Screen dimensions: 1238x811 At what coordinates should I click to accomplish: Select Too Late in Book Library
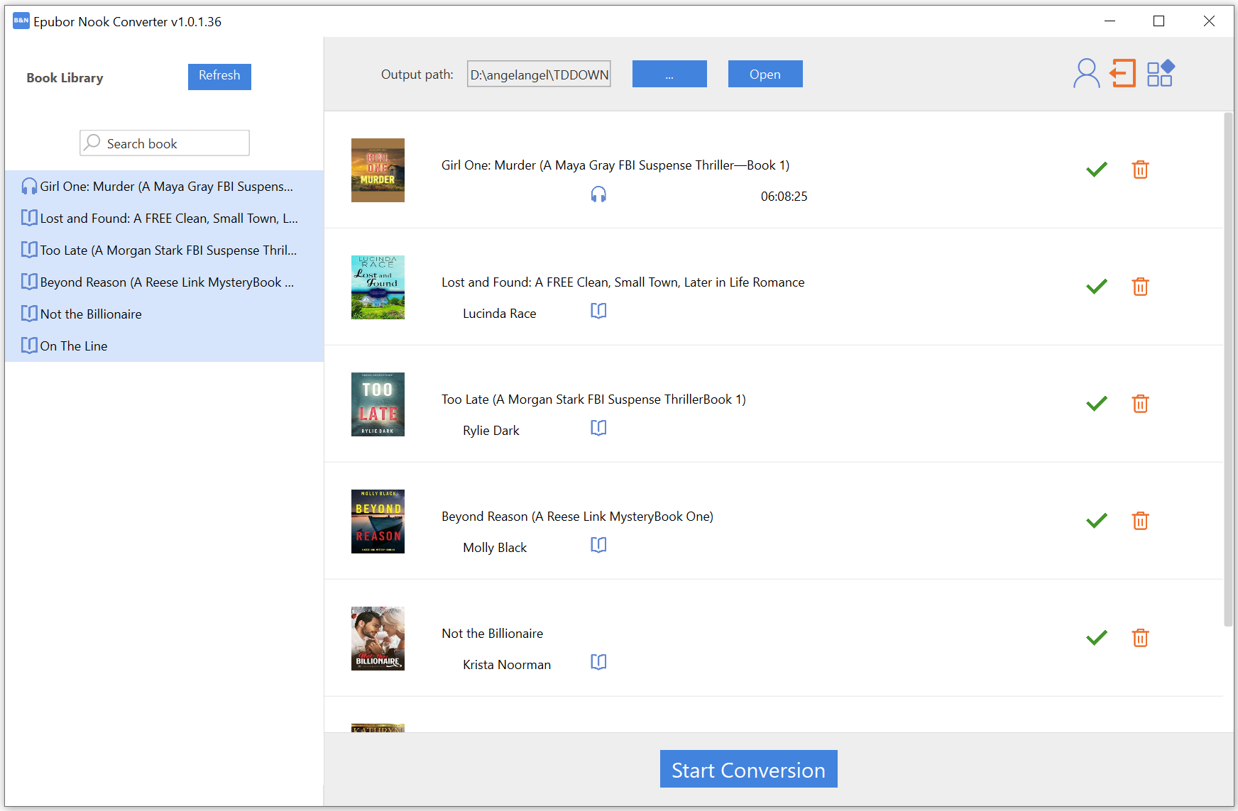pyautogui.click(x=164, y=250)
